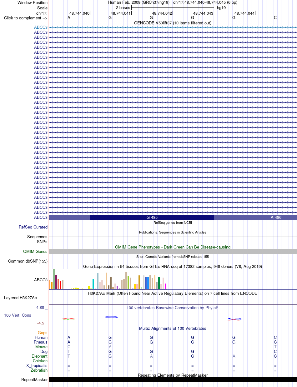Select the 'G 485' codon block
This screenshot has width=297, height=387.
tap(152, 217)
